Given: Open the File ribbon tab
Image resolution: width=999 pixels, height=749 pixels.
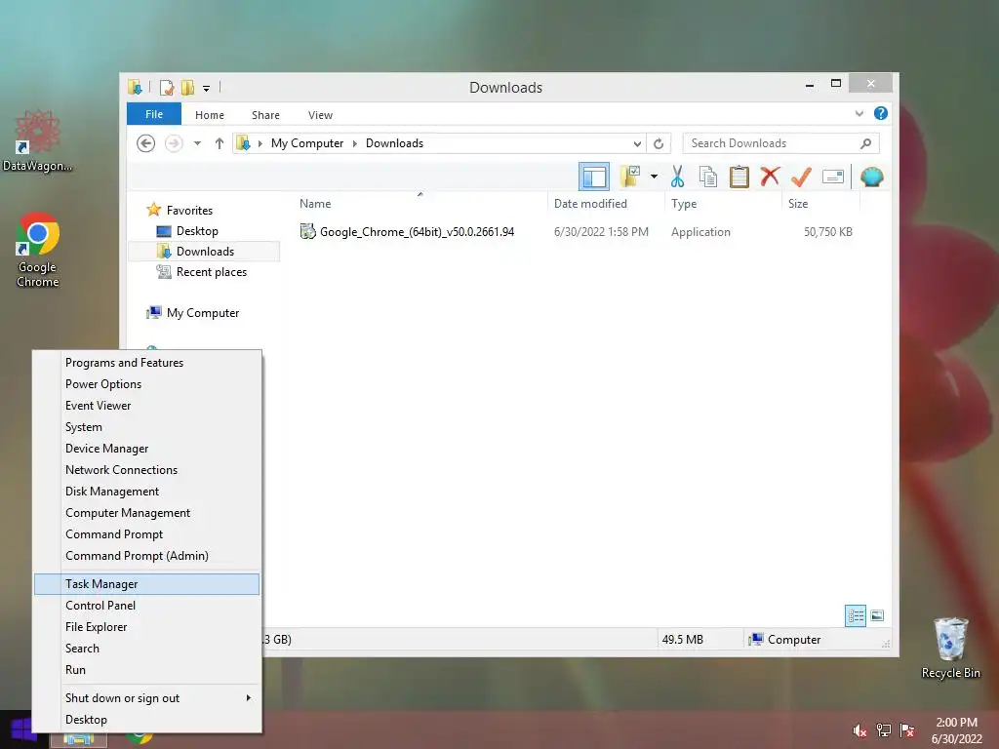Looking at the screenshot, I should pyautogui.click(x=154, y=114).
